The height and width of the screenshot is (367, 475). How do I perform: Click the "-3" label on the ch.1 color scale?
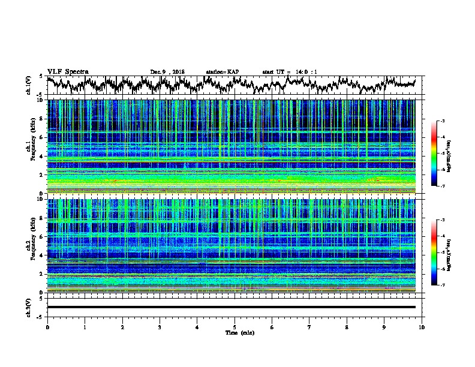click(443, 121)
